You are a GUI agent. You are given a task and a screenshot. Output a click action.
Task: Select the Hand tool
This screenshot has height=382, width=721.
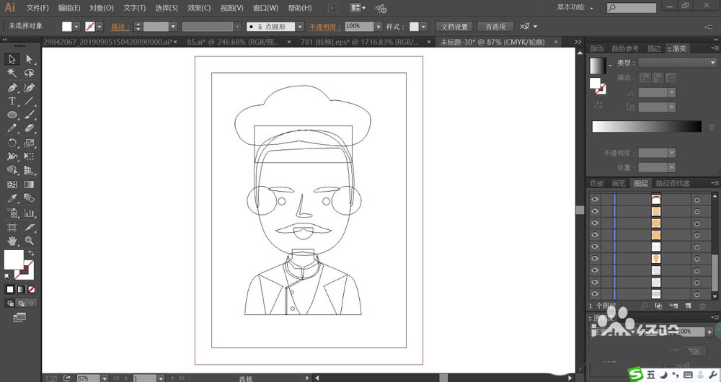pyautogui.click(x=12, y=241)
